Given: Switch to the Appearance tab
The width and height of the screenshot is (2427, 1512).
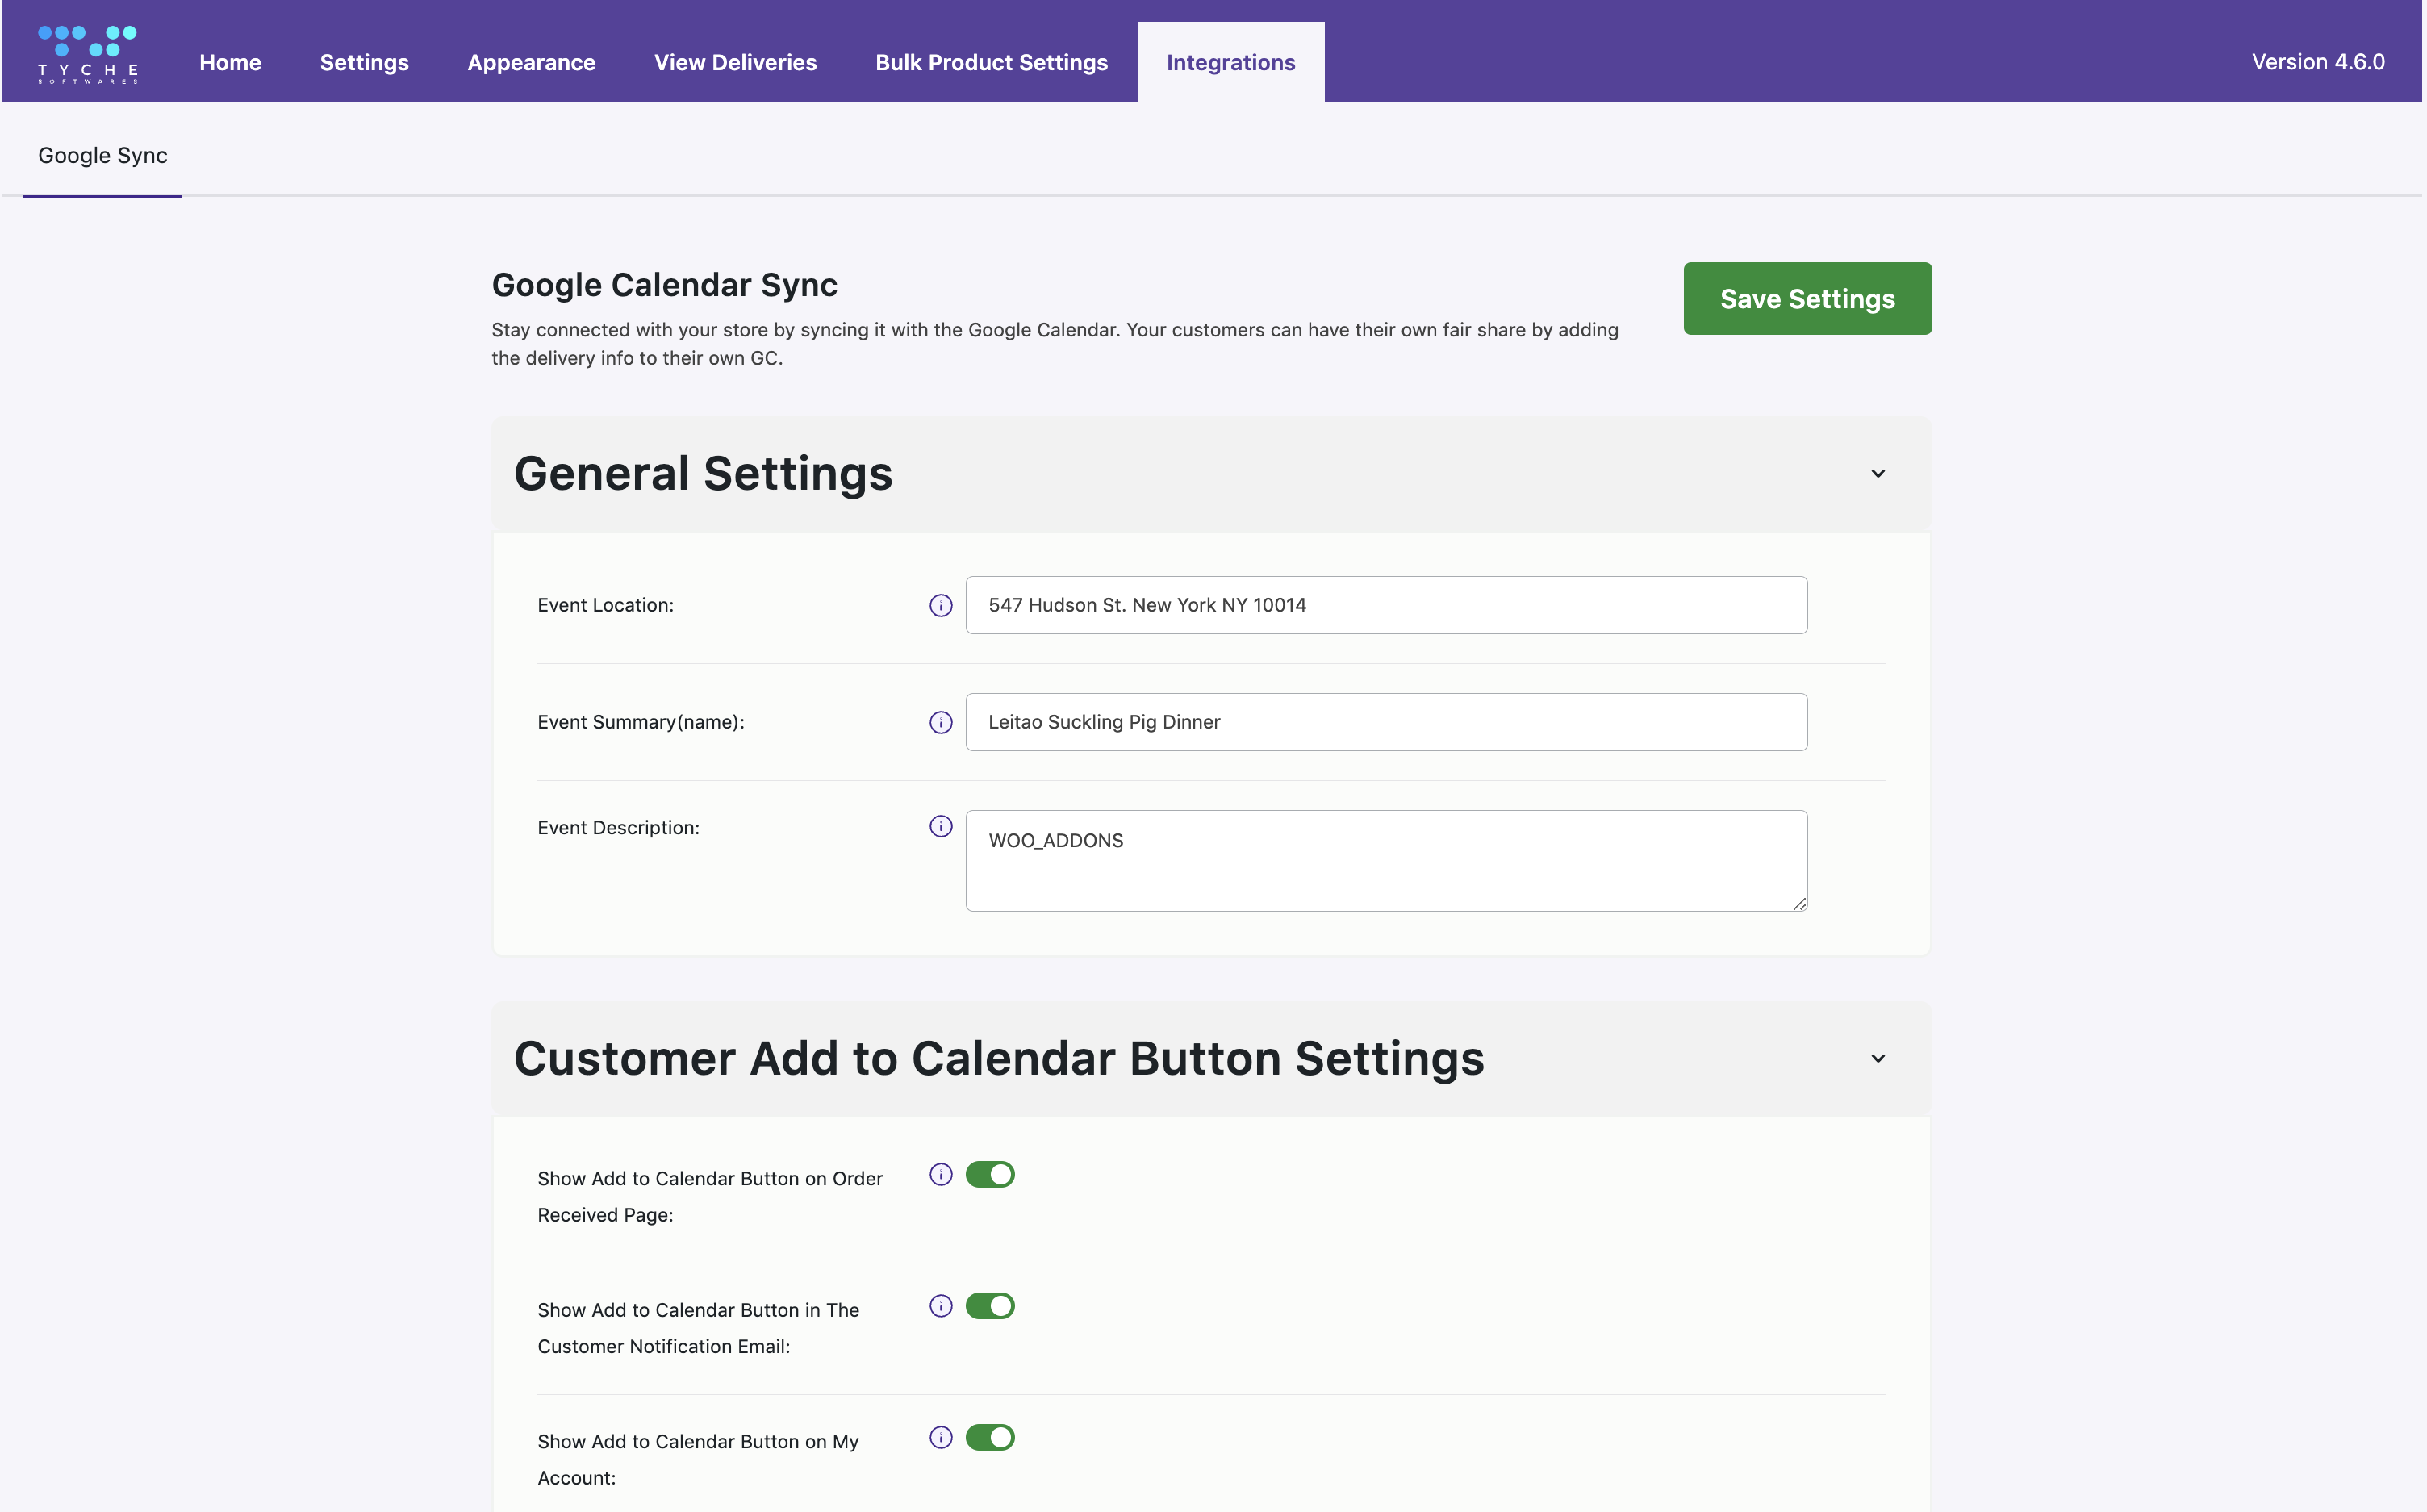Looking at the screenshot, I should [531, 62].
